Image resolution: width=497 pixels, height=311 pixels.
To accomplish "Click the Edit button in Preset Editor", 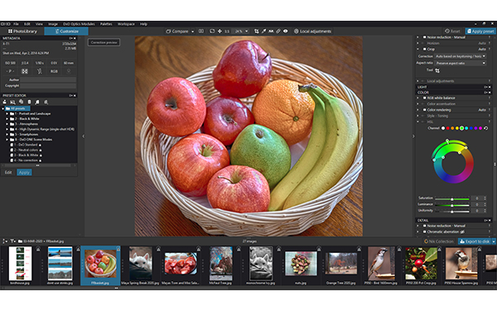I will coord(8,173).
